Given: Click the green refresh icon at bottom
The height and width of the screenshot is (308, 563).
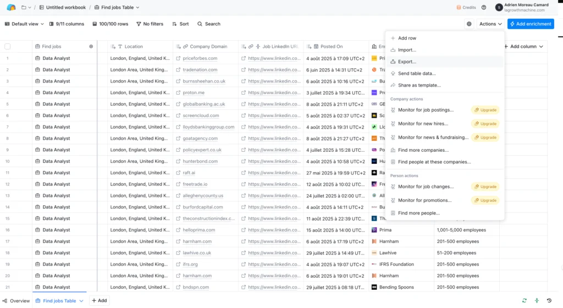Looking at the screenshot, I should pos(525,301).
